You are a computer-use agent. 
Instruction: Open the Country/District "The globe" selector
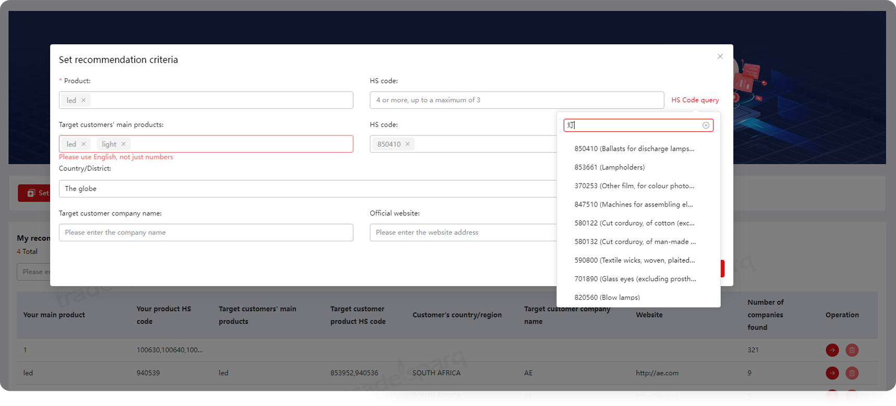coord(308,189)
